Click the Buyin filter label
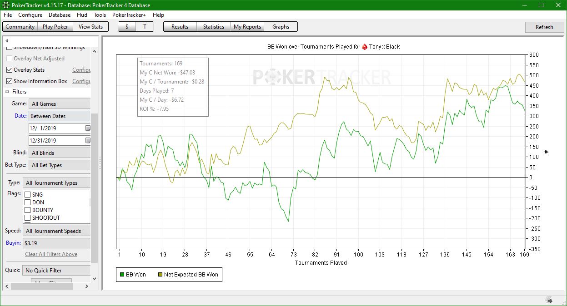The width and height of the screenshot is (567, 306). [13, 243]
